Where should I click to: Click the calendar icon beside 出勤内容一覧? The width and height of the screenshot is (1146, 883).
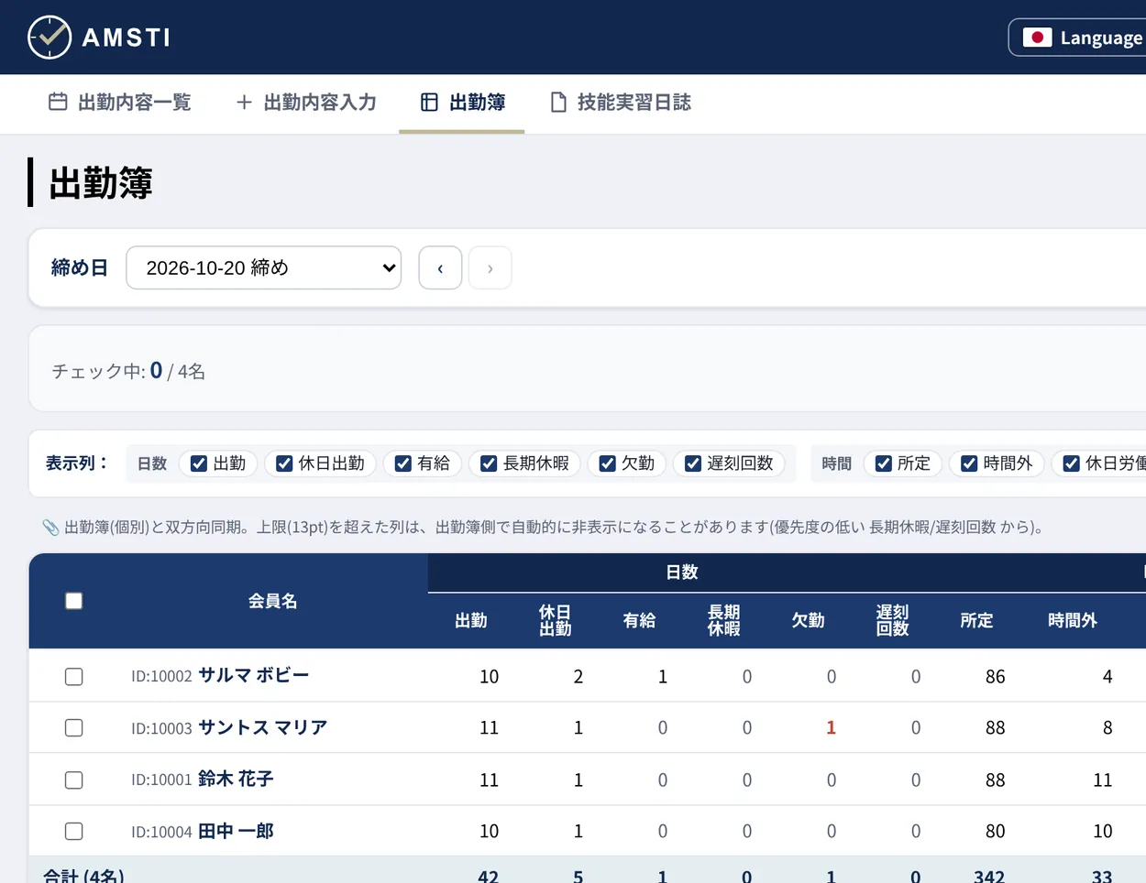58,102
